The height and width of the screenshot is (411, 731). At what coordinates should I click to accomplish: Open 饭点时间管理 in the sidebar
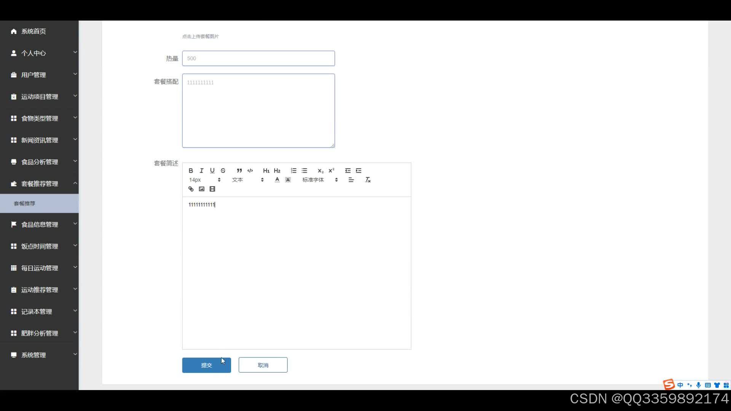click(x=39, y=246)
